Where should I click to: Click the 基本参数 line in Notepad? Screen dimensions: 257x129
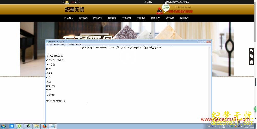(51, 65)
